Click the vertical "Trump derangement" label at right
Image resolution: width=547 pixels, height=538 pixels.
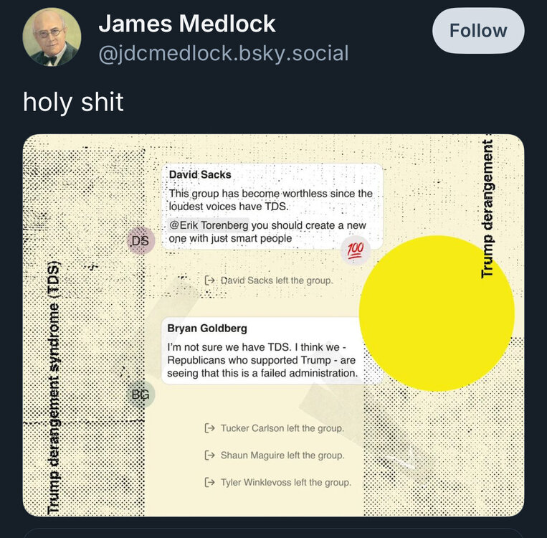[x=487, y=208]
